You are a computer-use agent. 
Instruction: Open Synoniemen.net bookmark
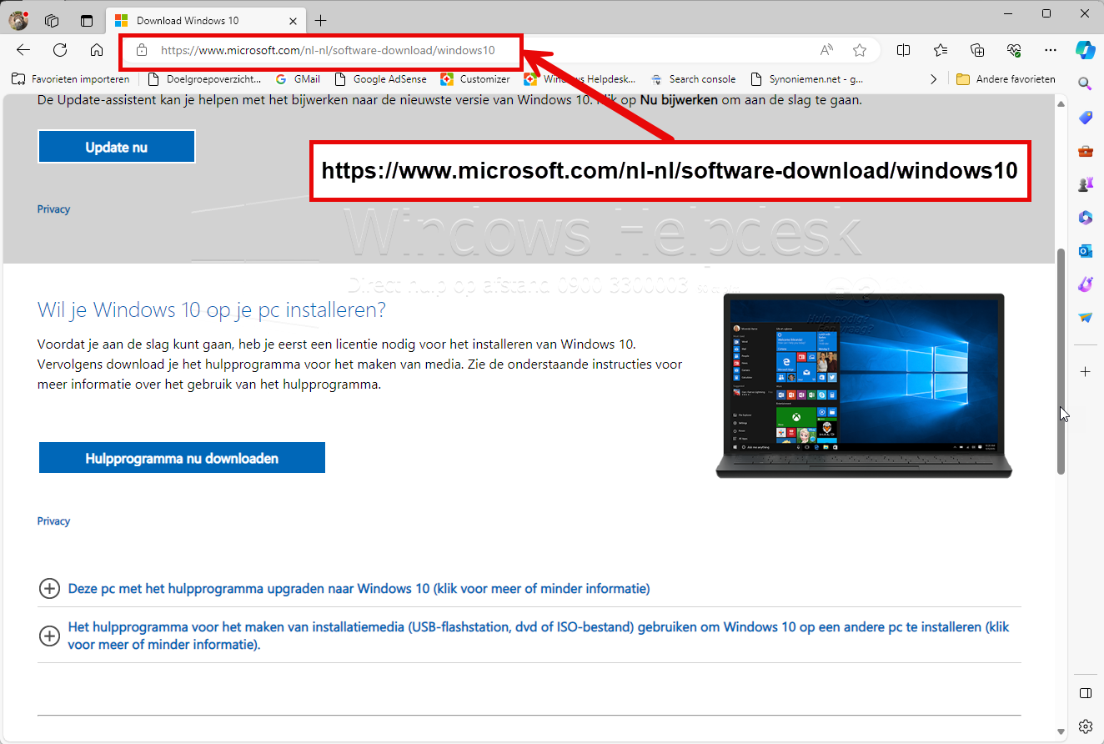[x=806, y=79]
